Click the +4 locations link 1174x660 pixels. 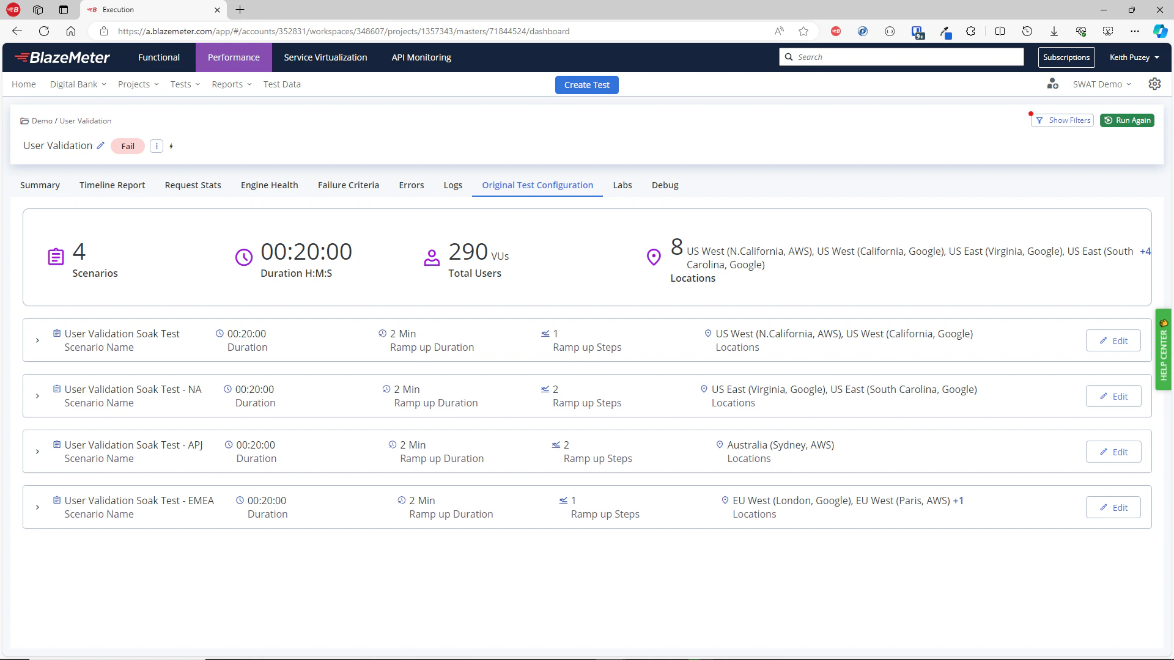coord(1145,252)
